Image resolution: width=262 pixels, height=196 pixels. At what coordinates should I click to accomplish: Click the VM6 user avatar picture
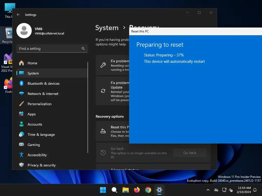[x=24, y=31]
